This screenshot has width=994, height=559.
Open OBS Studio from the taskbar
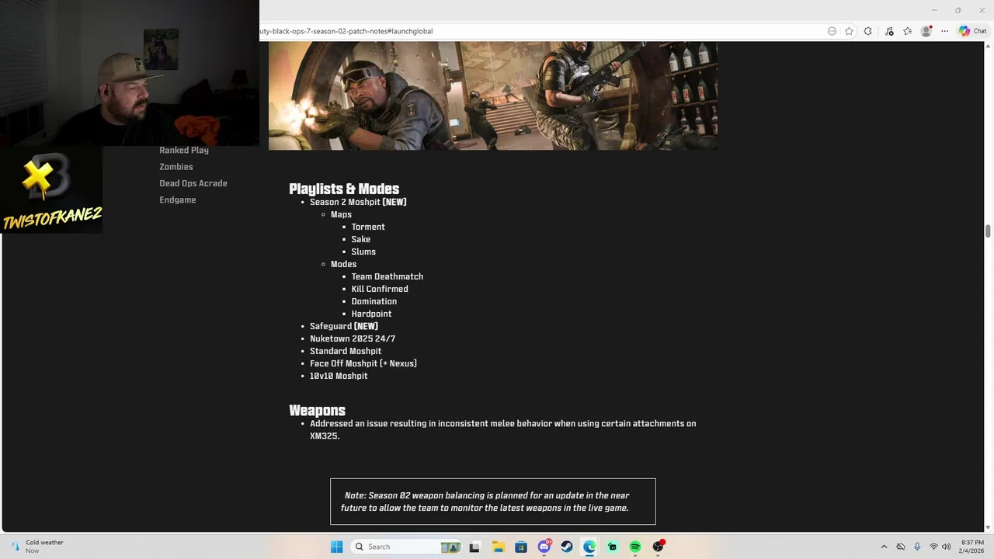click(x=659, y=547)
